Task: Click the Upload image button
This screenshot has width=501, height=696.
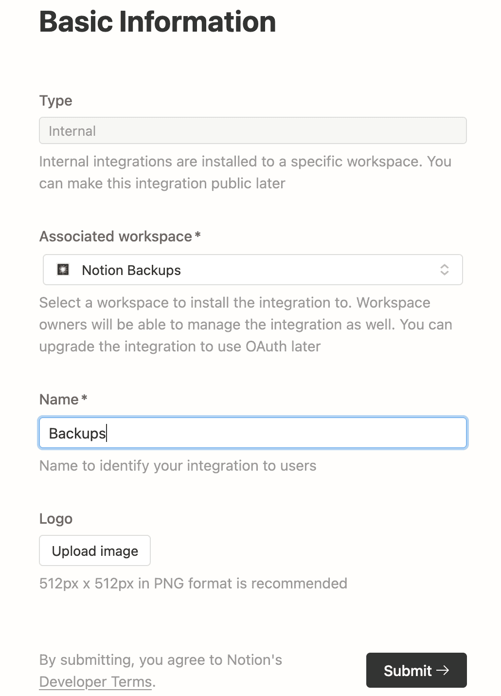Action: tap(94, 550)
